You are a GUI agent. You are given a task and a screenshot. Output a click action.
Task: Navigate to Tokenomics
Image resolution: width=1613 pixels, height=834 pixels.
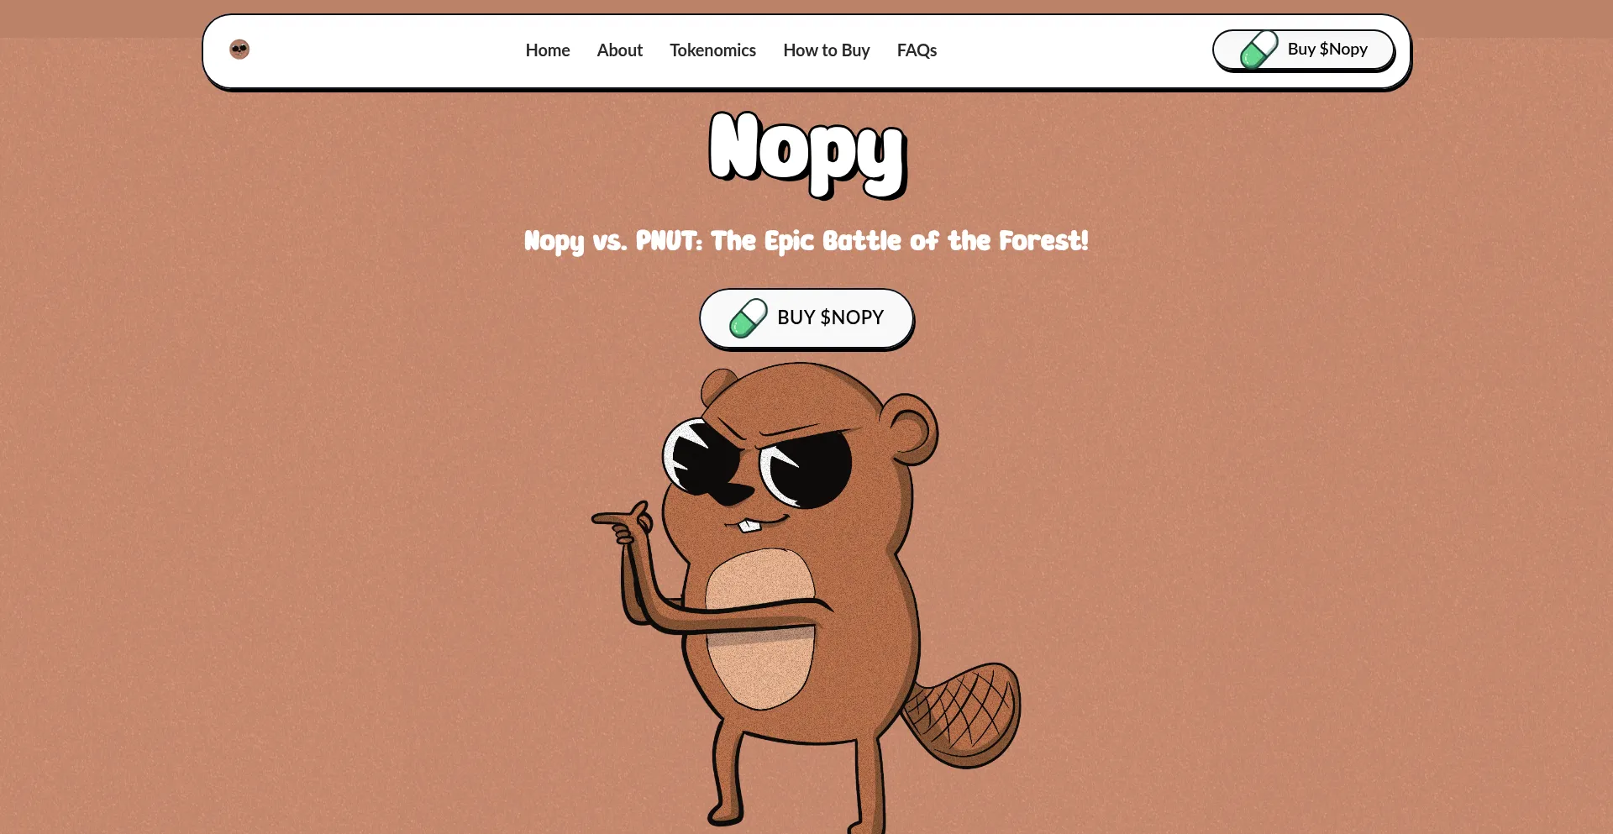[712, 50]
